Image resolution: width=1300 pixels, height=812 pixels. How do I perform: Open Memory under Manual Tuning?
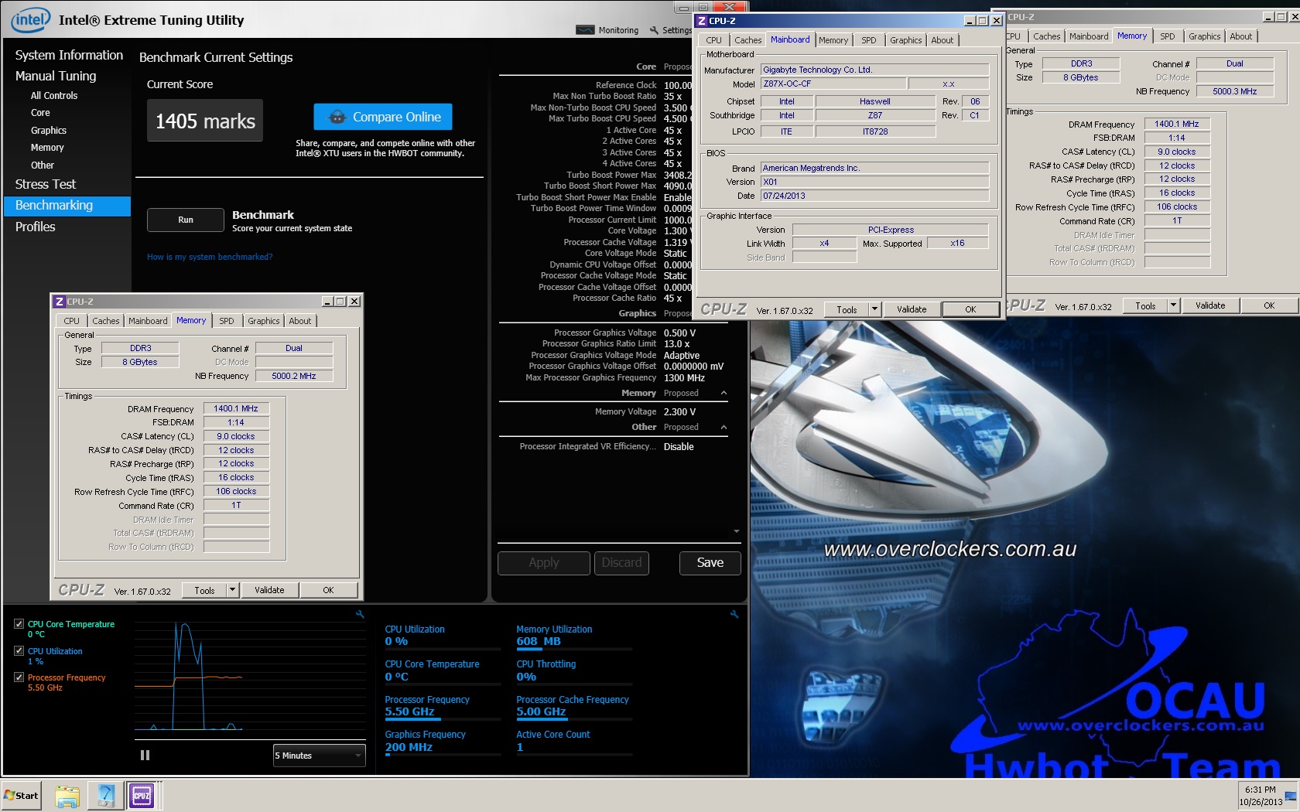47,148
